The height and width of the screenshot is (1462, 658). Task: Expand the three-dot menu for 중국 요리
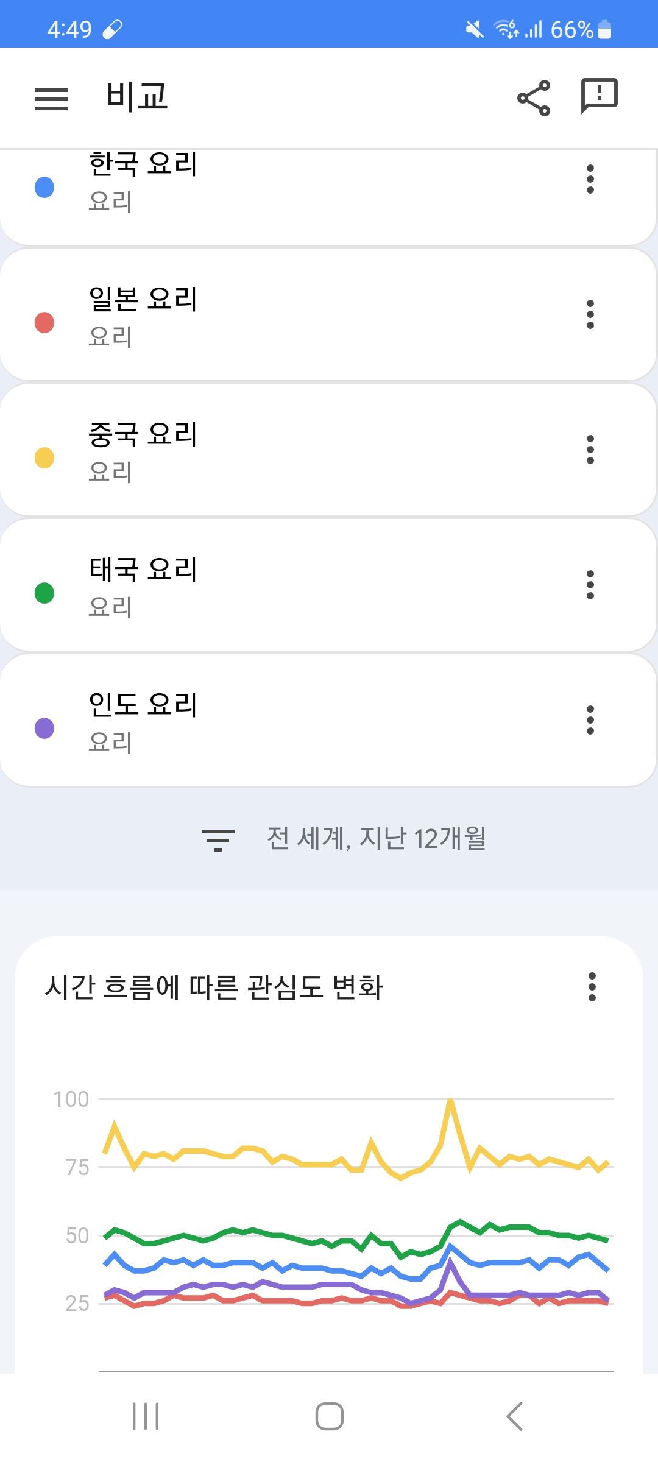click(x=590, y=450)
